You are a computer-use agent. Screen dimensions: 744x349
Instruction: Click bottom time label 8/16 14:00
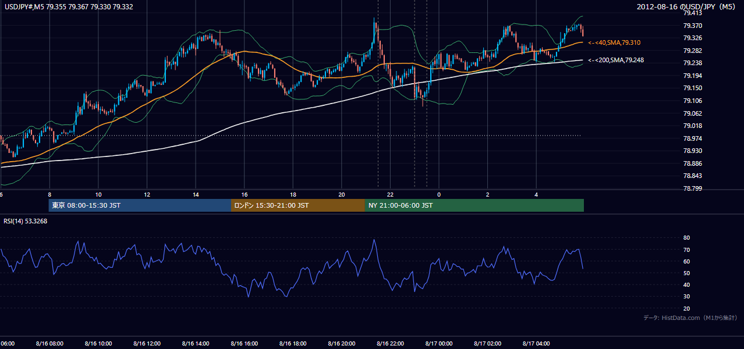(196, 343)
